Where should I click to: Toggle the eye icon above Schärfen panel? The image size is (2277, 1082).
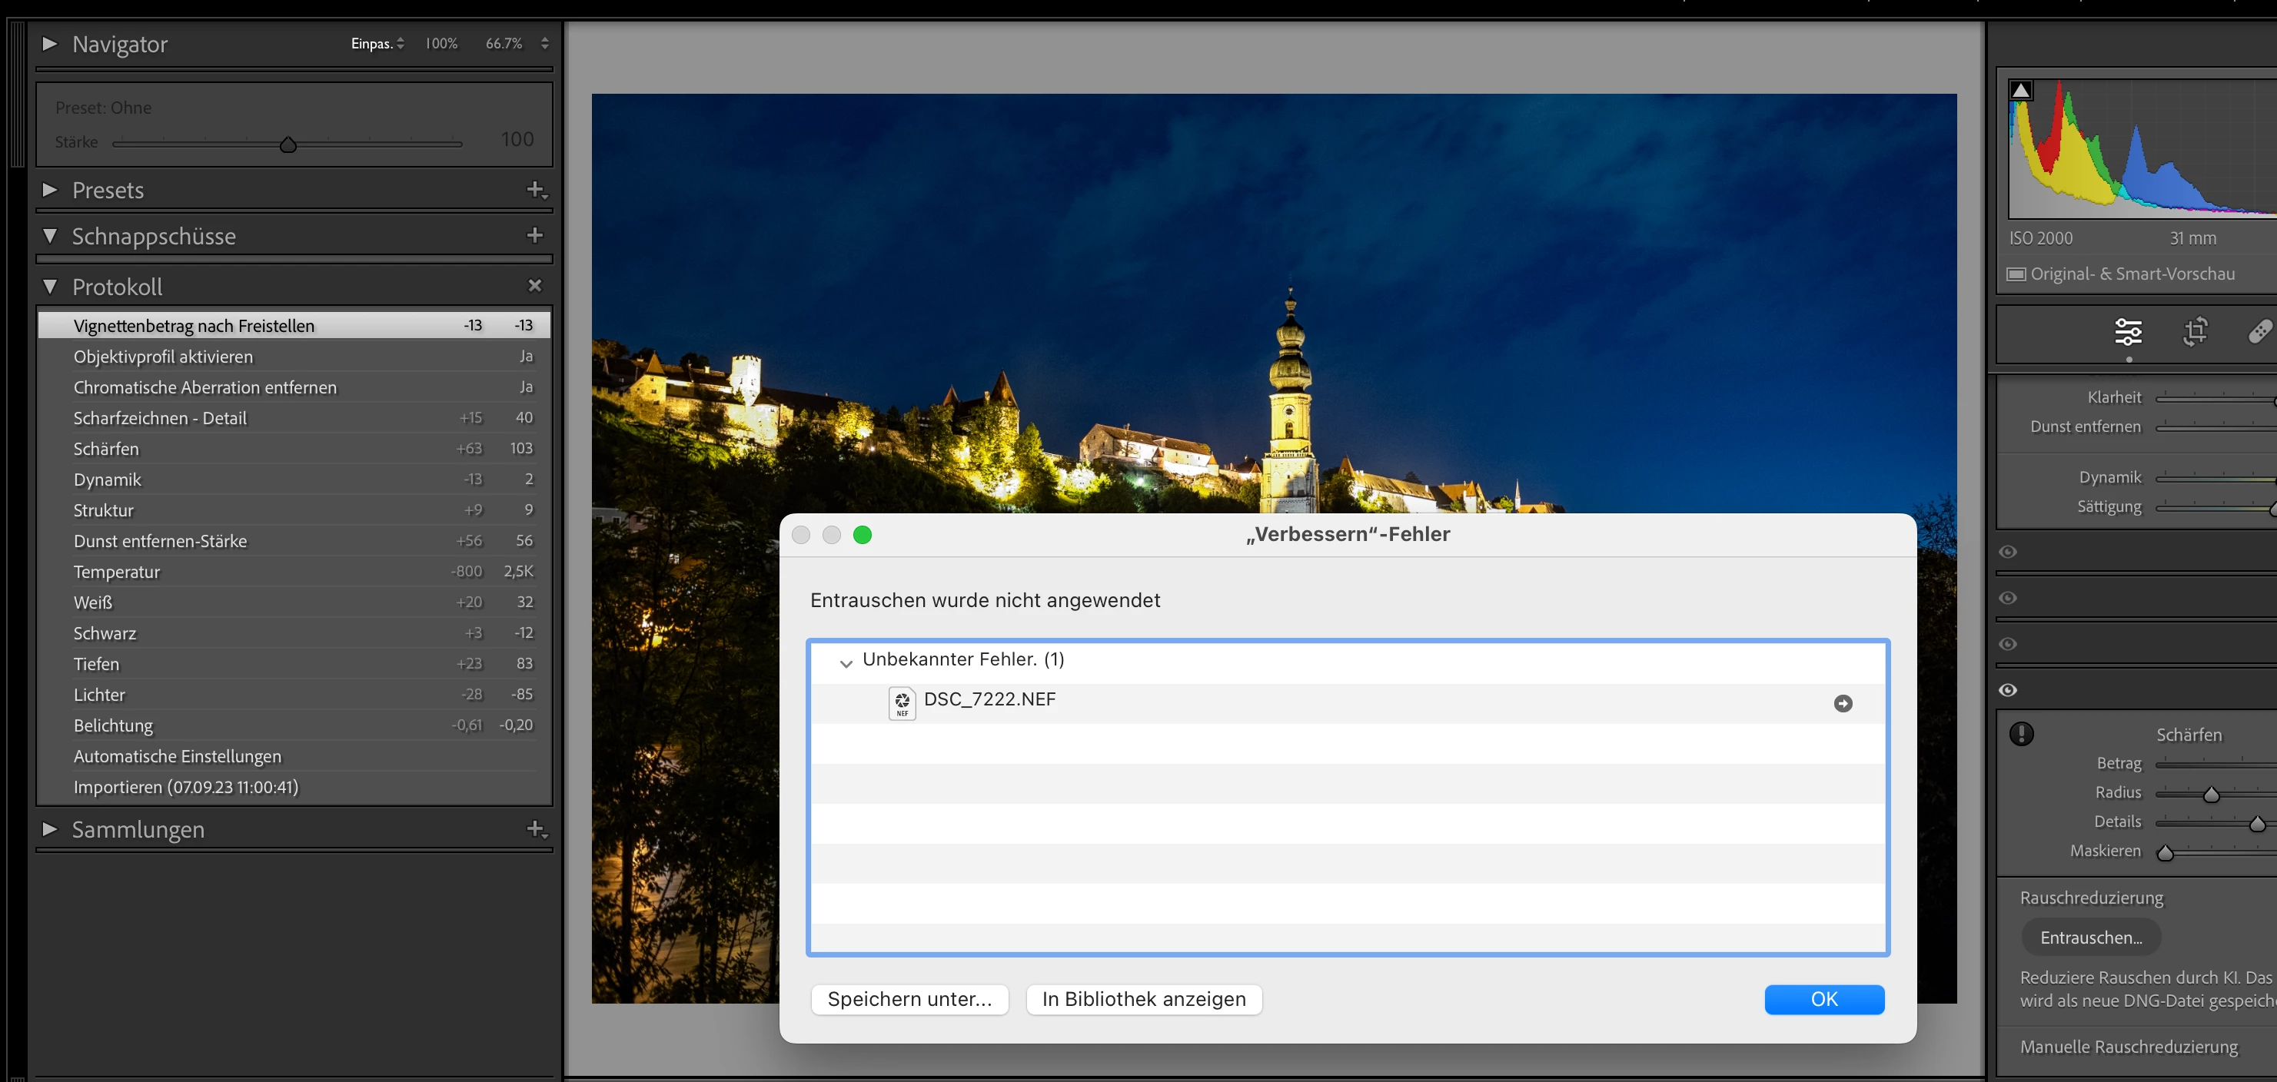[2007, 690]
